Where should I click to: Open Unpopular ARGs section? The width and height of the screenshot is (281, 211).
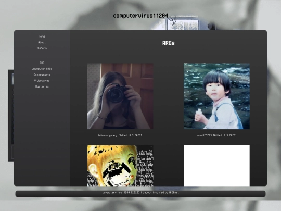[x=42, y=69]
